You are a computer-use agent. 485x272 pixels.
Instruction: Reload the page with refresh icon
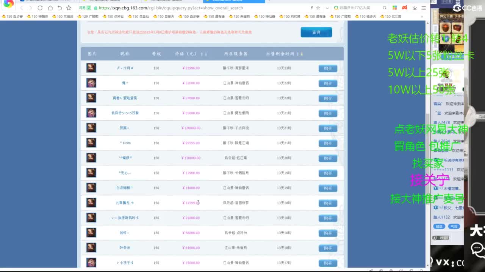40,8
